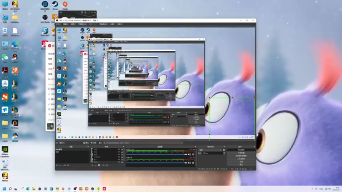Screen dimensions: 342x192
Task: Toggle visibility of fourth source row
Action: point(119,157)
